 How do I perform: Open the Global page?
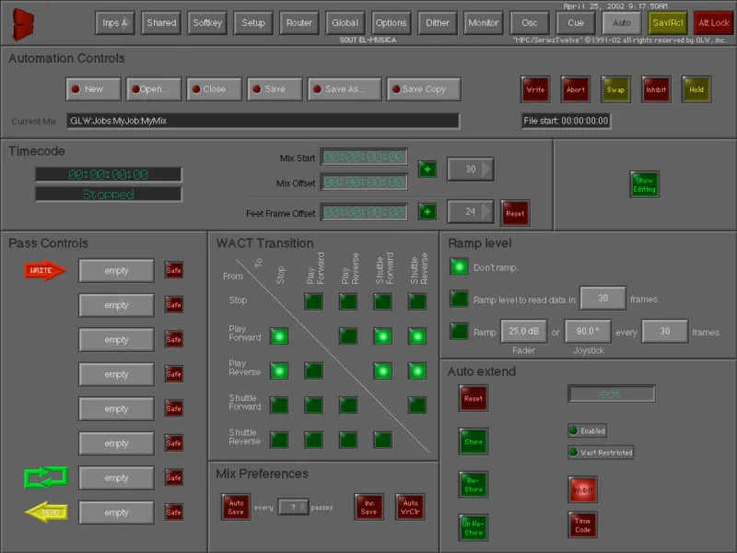pos(345,23)
